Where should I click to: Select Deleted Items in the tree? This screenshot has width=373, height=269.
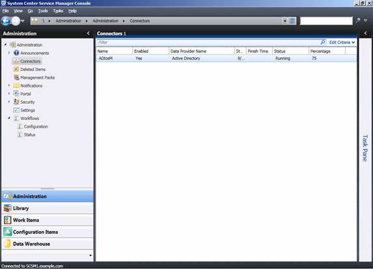(33, 70)
